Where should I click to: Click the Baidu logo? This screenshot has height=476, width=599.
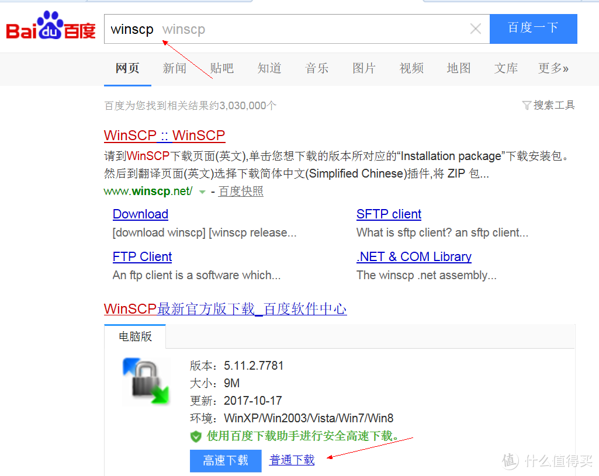(50, 26)
